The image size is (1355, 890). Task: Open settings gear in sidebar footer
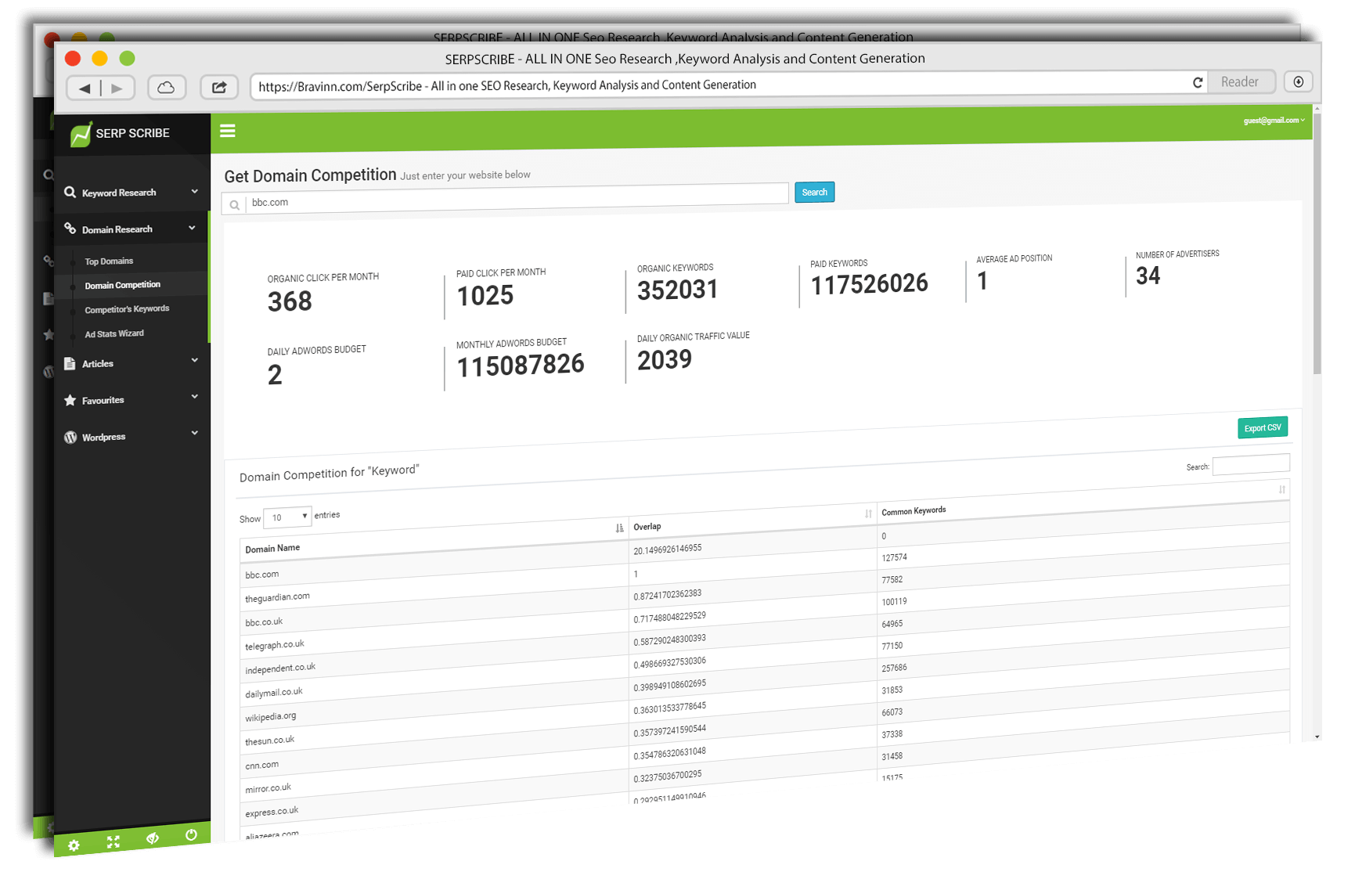[x=74, y=845]
